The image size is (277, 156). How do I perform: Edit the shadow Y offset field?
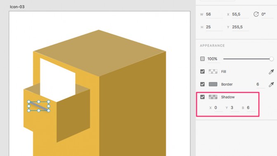tap(234, 108)
